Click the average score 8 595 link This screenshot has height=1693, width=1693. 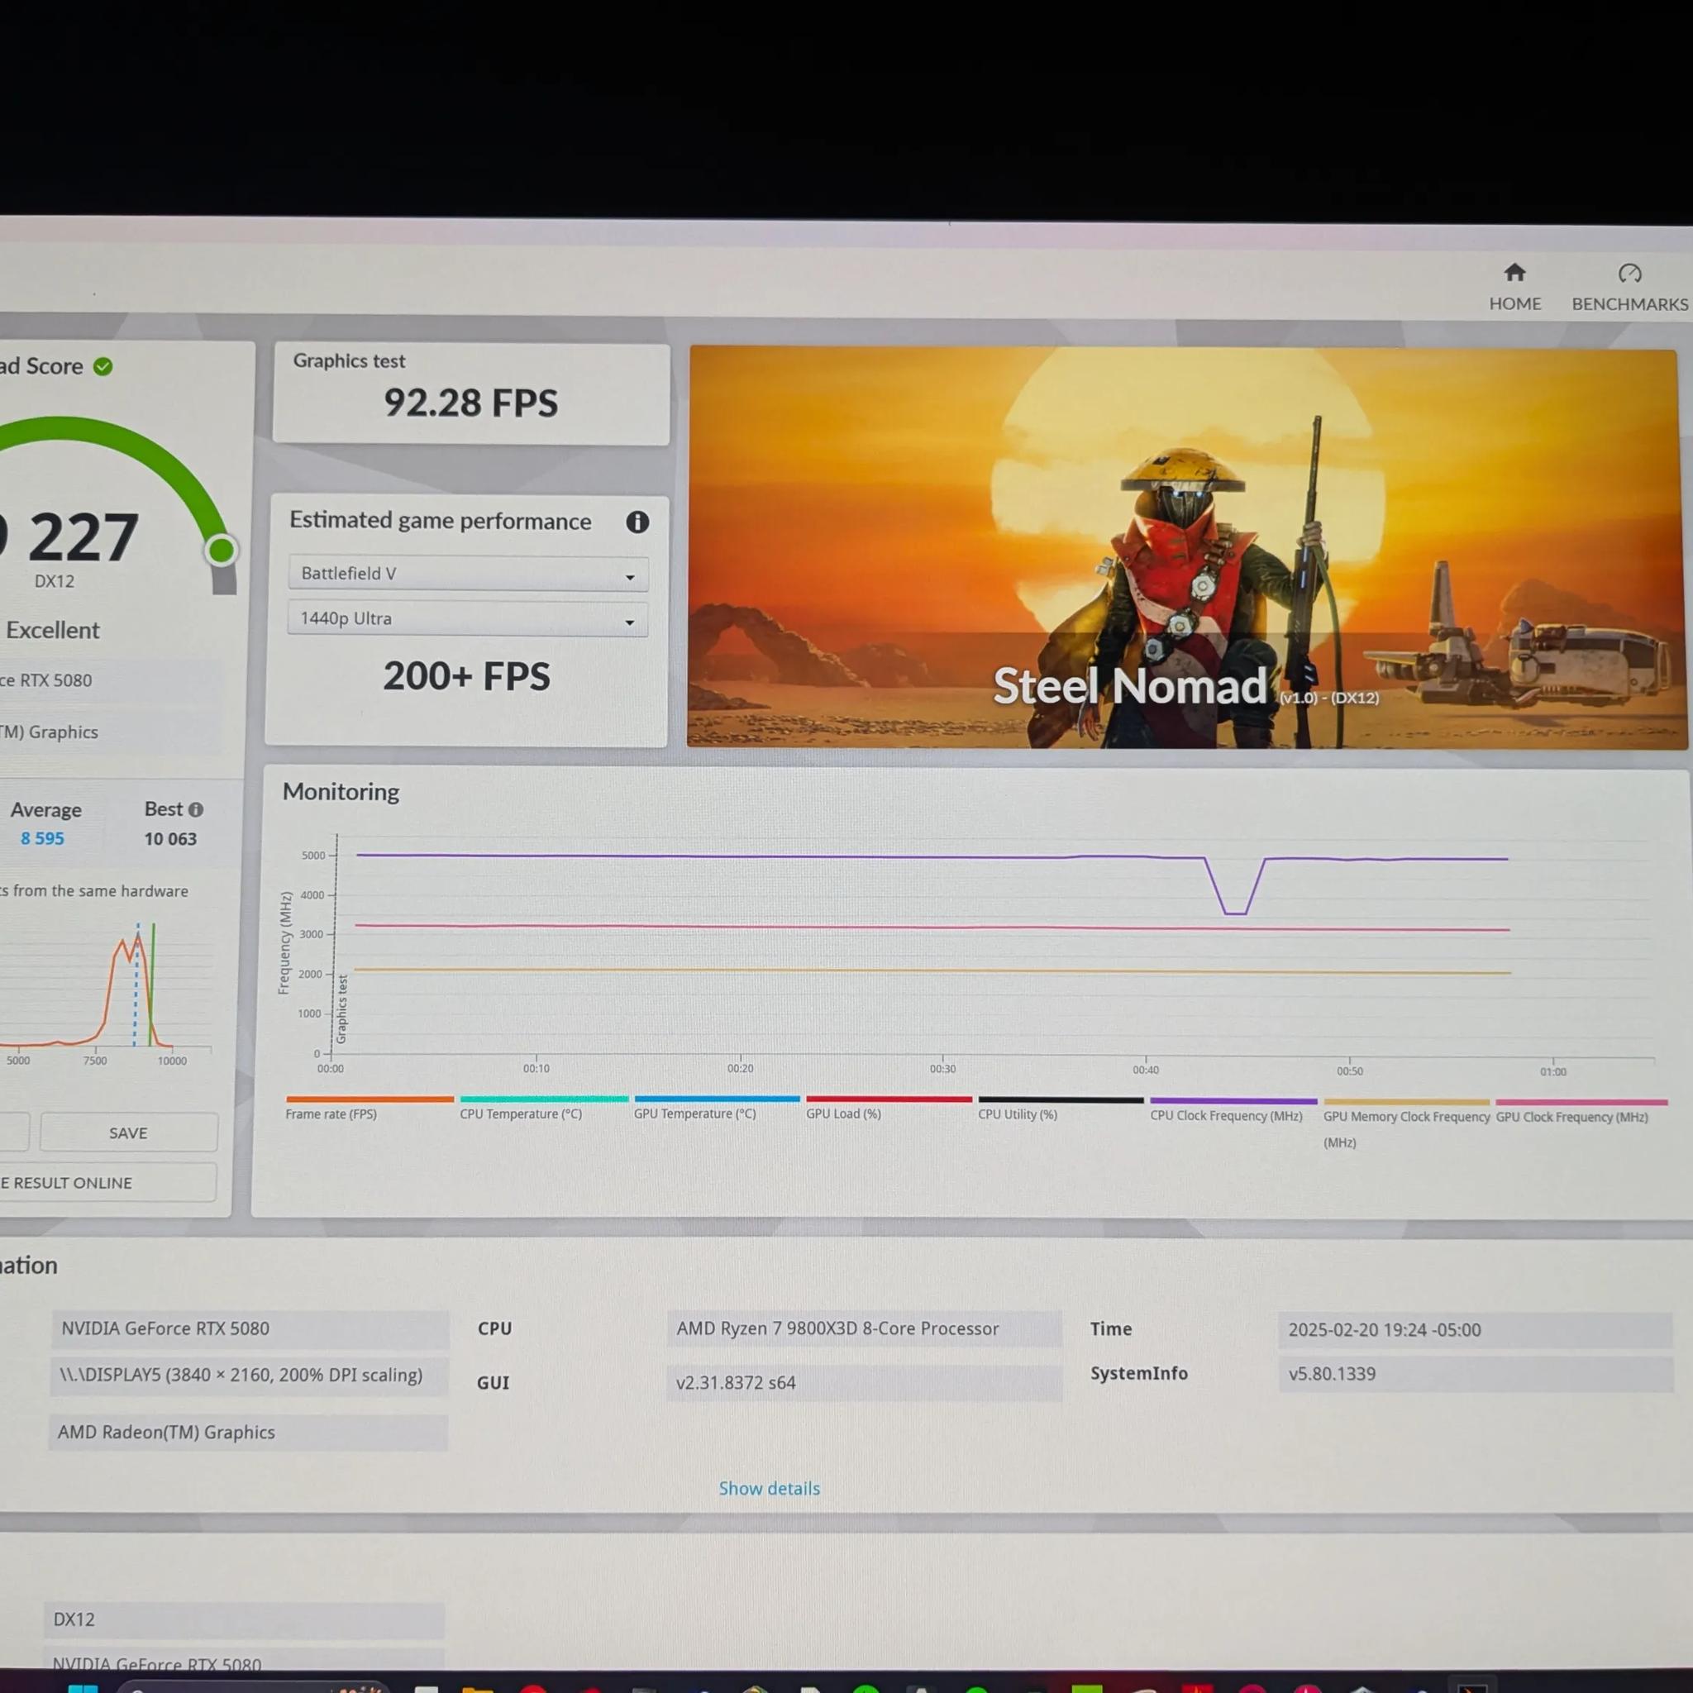(42, 838)
